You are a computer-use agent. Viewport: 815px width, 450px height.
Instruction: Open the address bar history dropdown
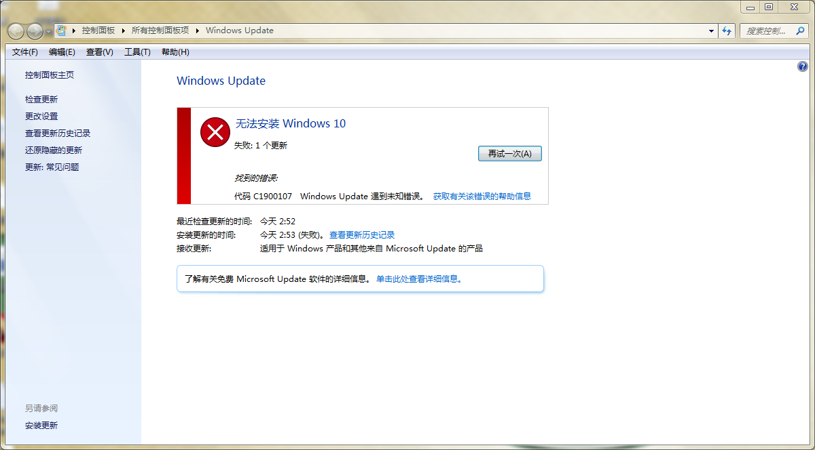click(711, 30)
